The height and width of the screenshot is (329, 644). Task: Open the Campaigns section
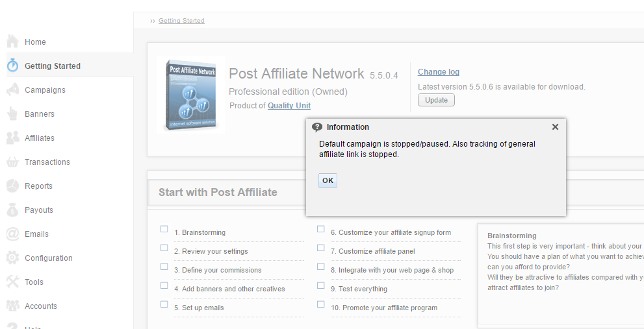pyautogui.click(x=45, y=90)
